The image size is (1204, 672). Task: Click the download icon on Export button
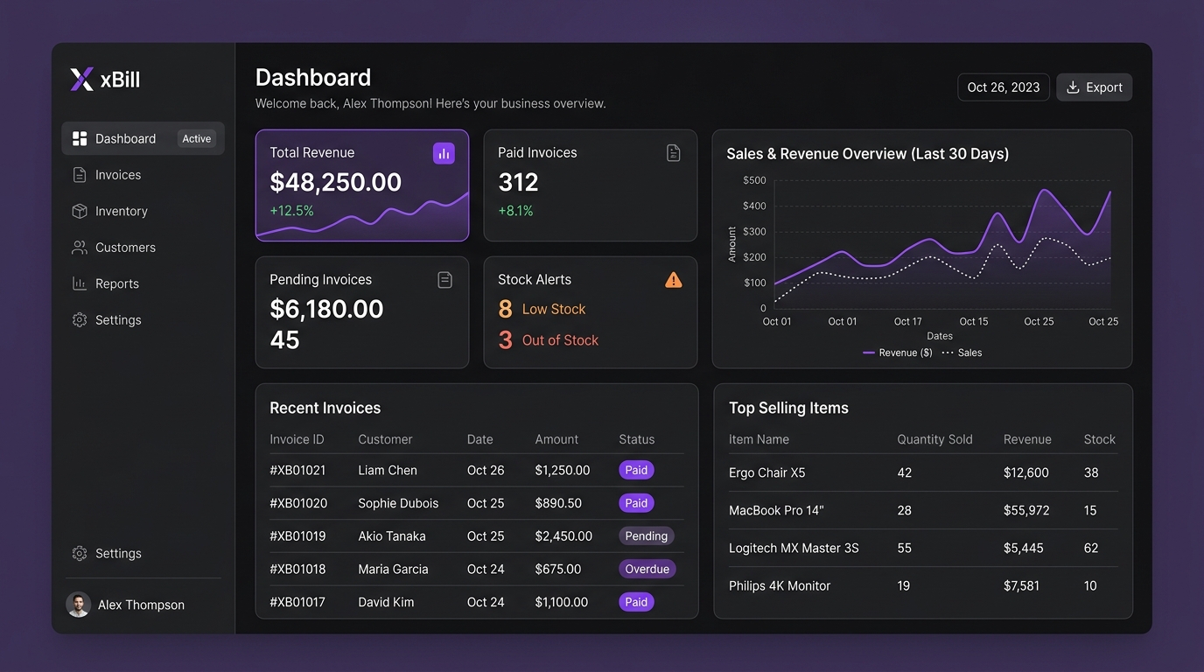pos(1073,87)
